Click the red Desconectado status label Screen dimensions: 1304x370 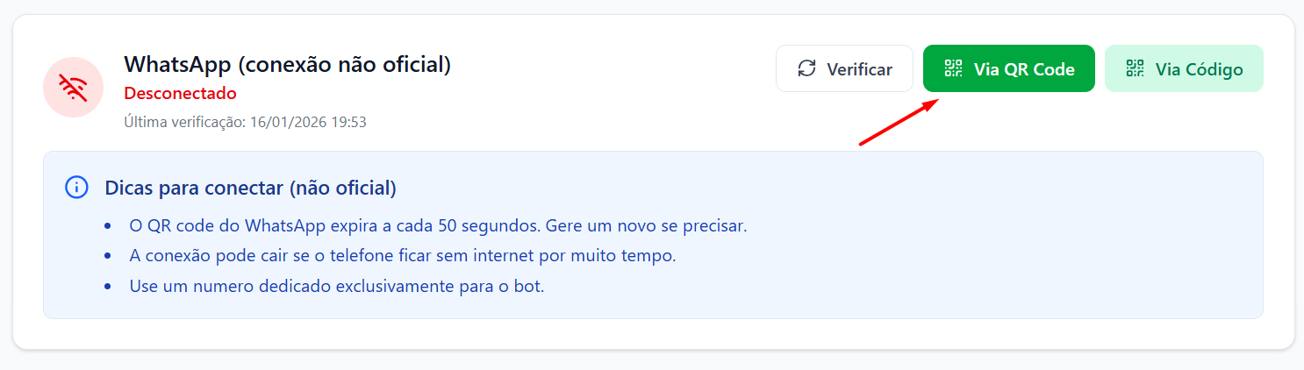click(180, 93)
